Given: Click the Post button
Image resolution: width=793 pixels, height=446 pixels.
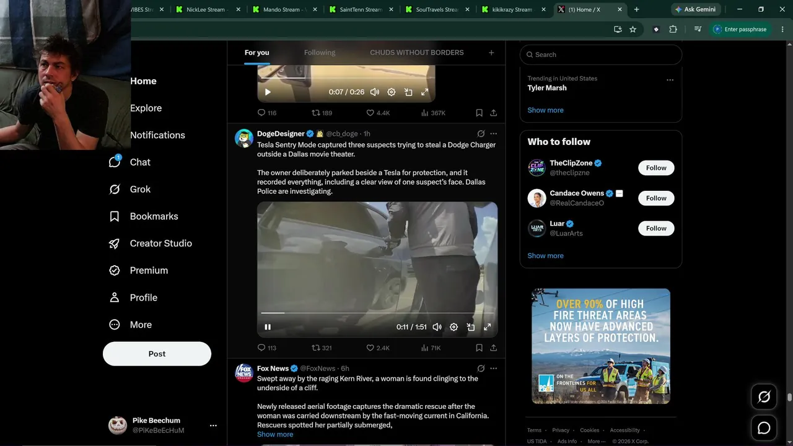Looking at the screenshot, I should coord(157,354).
